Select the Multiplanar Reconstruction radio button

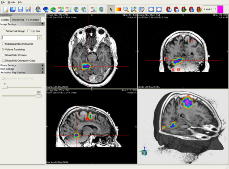pos(3,44)
